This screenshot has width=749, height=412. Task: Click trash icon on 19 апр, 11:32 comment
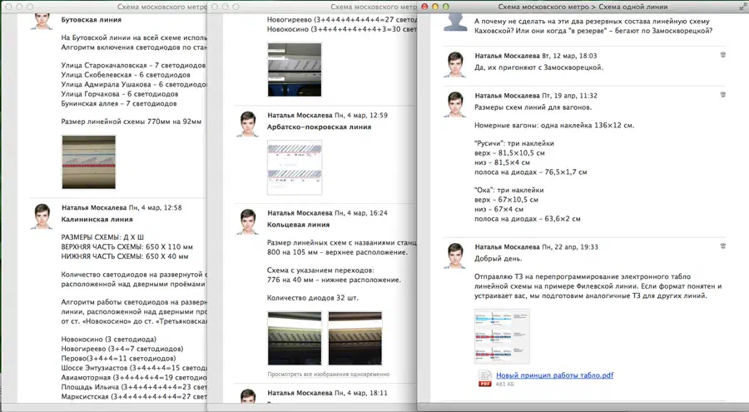coord(722,95)
